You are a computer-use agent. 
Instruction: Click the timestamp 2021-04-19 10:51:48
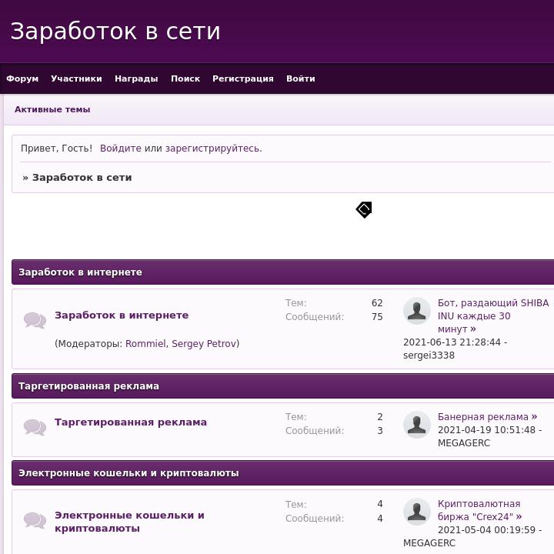coord(486,429)
